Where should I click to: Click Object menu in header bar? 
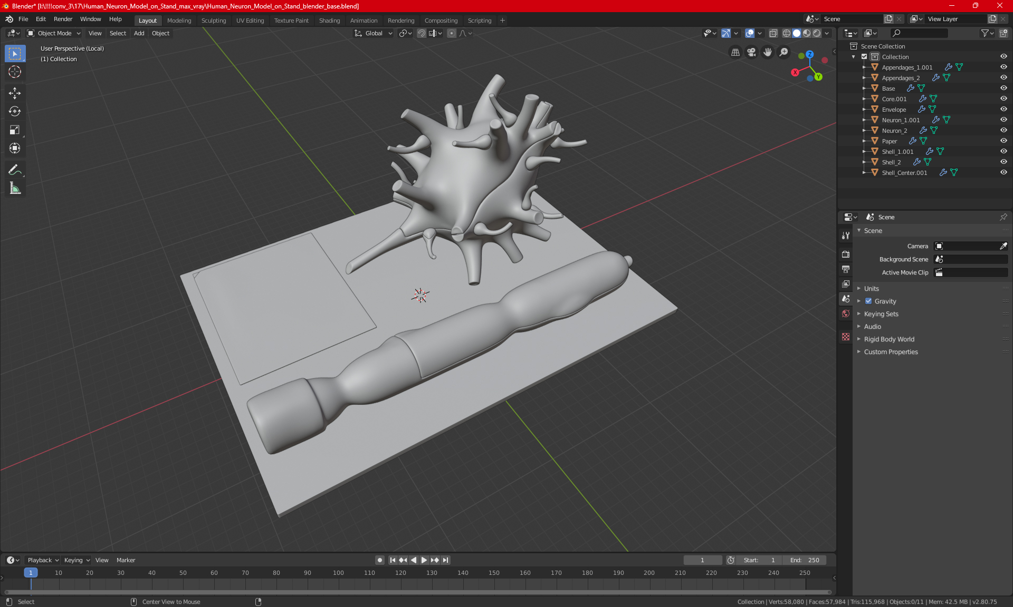click(x=160, y=33)
